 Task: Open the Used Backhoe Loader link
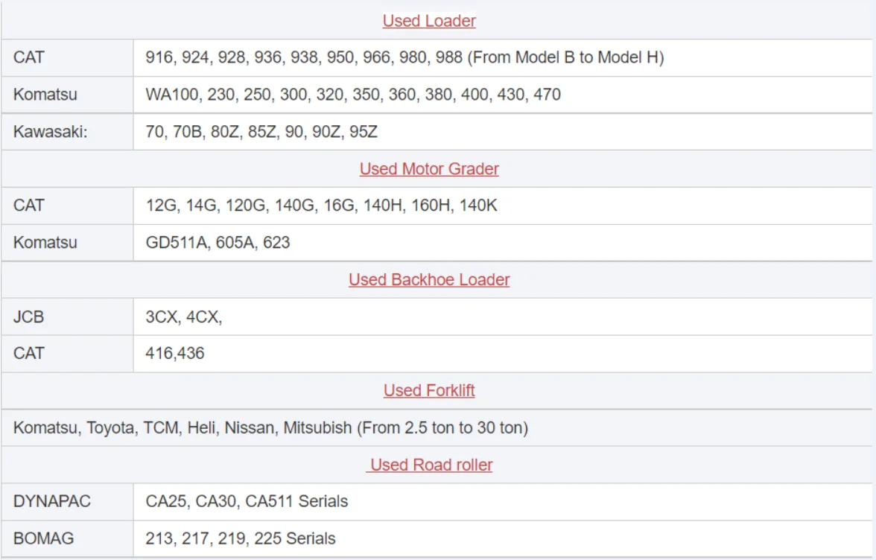click(429, 280)
